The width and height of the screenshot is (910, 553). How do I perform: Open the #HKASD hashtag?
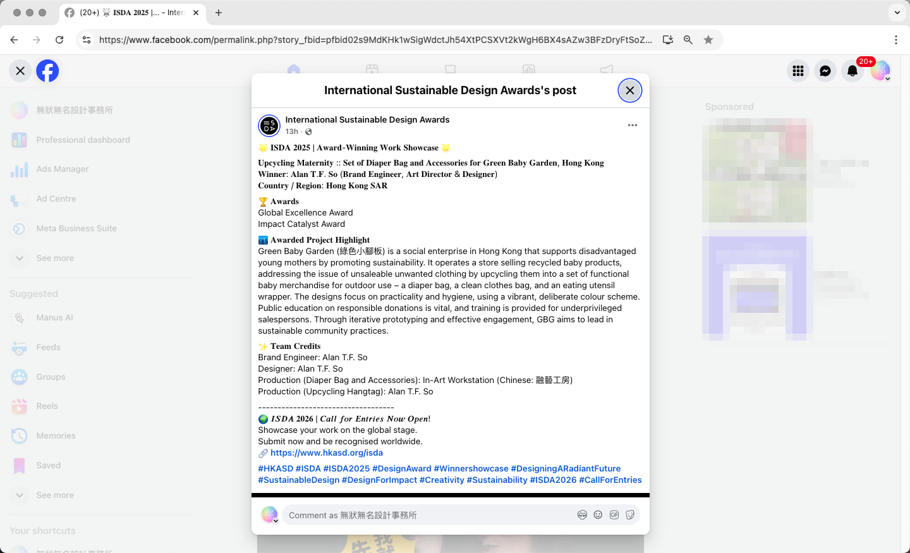point(276,468)
